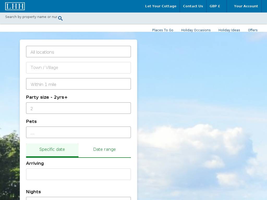
Task: Open the Party size dropdown
Action: (x=78, y=108)
